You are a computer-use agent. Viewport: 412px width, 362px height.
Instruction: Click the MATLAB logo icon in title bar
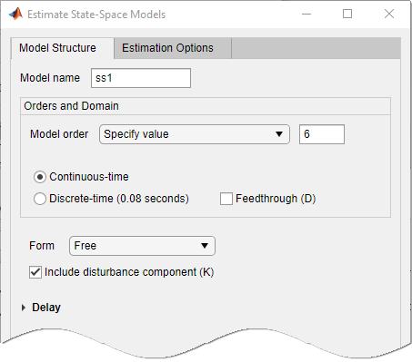15,14
